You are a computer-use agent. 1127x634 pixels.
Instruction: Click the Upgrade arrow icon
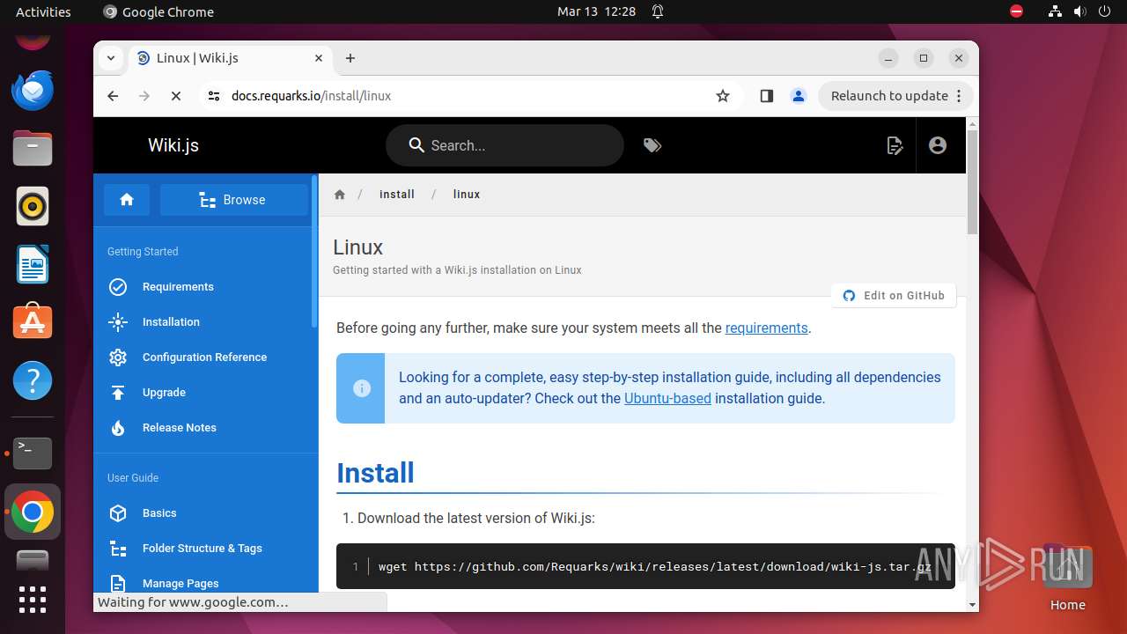coord(118,393)
